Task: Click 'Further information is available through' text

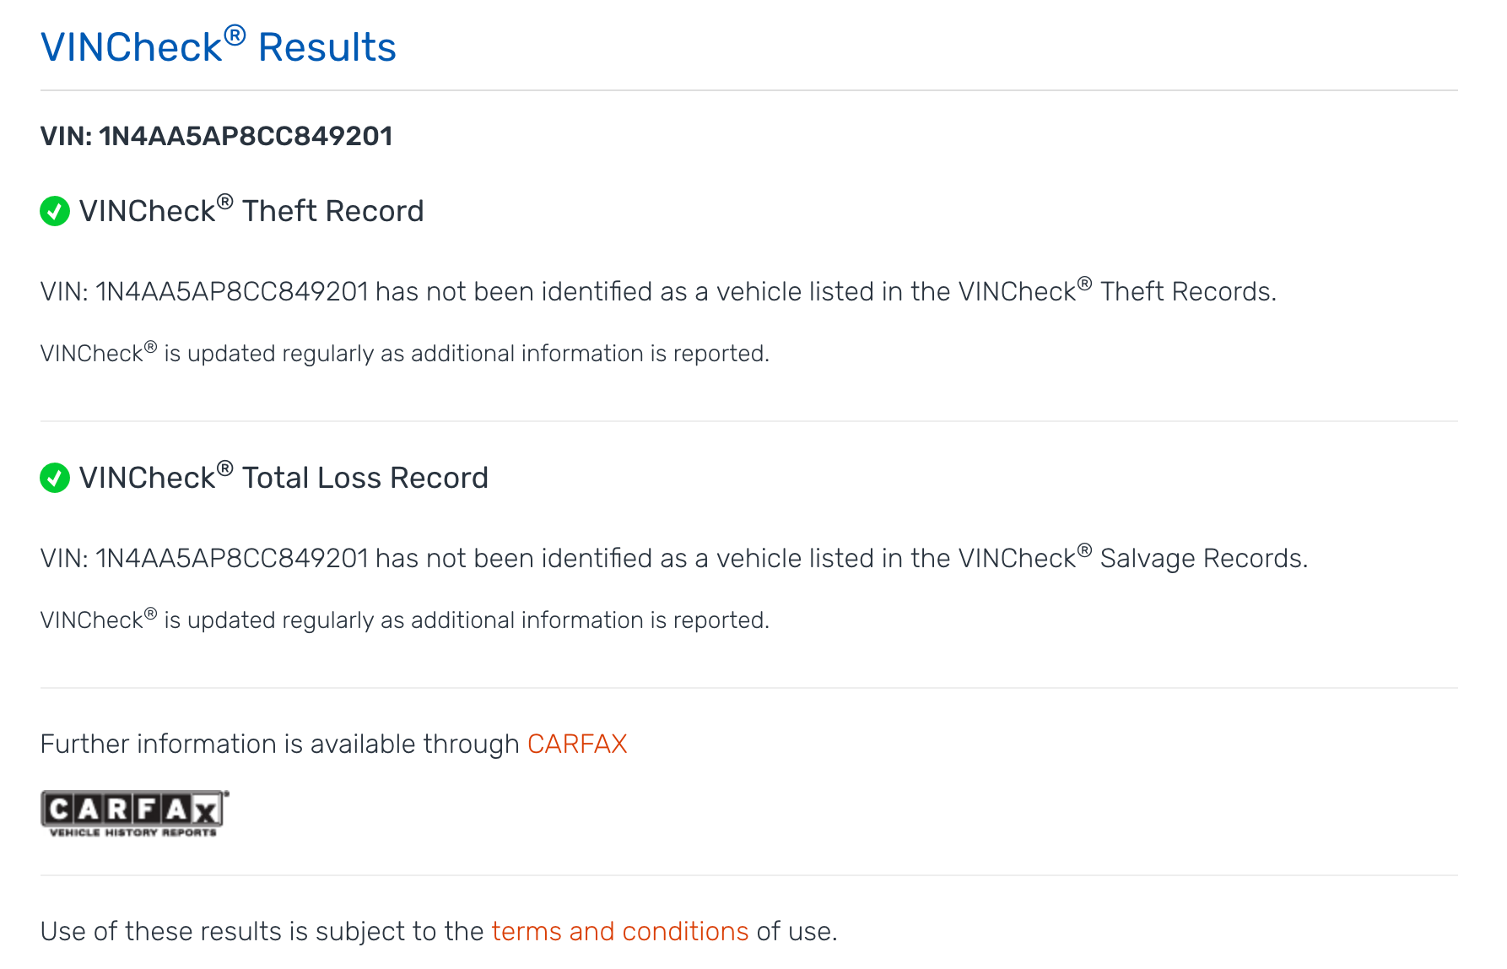Action: click(281, 744)
